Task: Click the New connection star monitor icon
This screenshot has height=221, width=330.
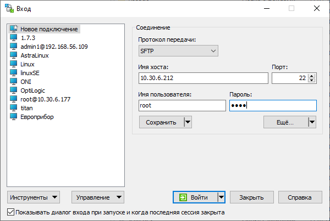Action: pyautogui.click(x=14, y=29)
